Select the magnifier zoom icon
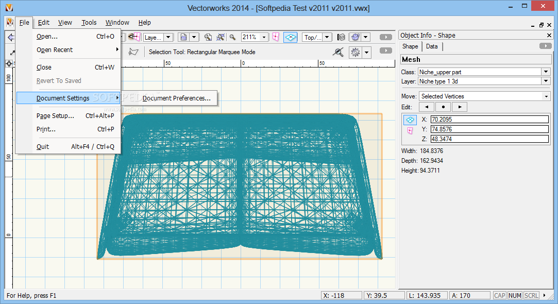The image size is (558, 304). point(233,37)
